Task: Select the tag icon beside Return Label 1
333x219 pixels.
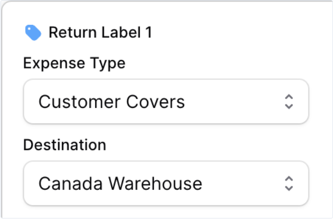Action: [33, 33]
